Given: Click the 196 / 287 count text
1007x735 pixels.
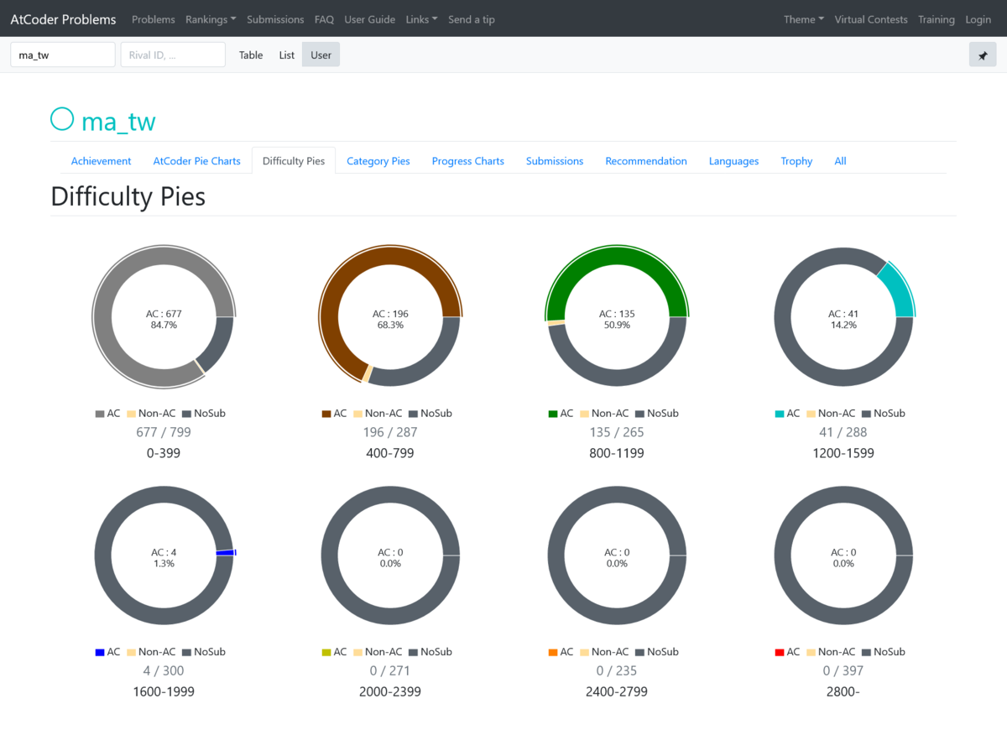Looking at the screenshot, I should [390, 432].
